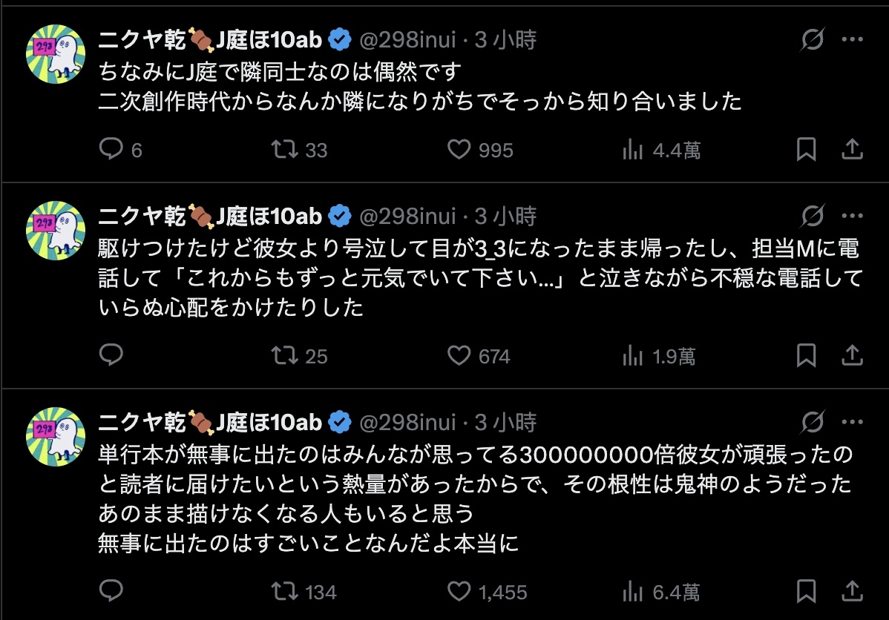Like the tweet with 995 likes
Image resolution: width=889 pixels, height=620 pixels.
[460, 150]
